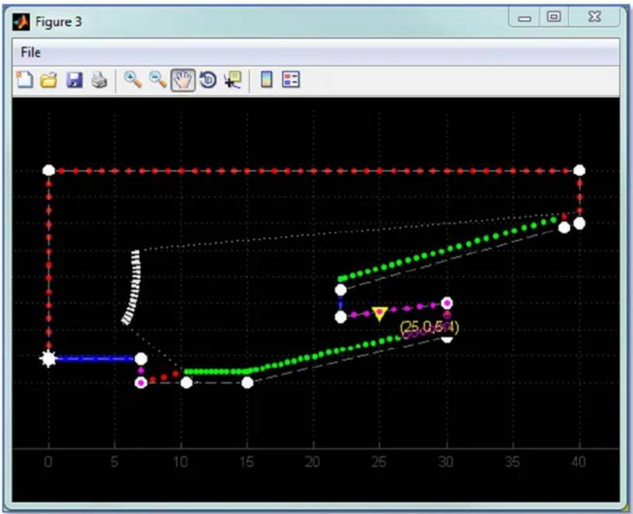Maximize the Figure 3 window
This screenshot has width=633, height=514.
coord(554,17)
